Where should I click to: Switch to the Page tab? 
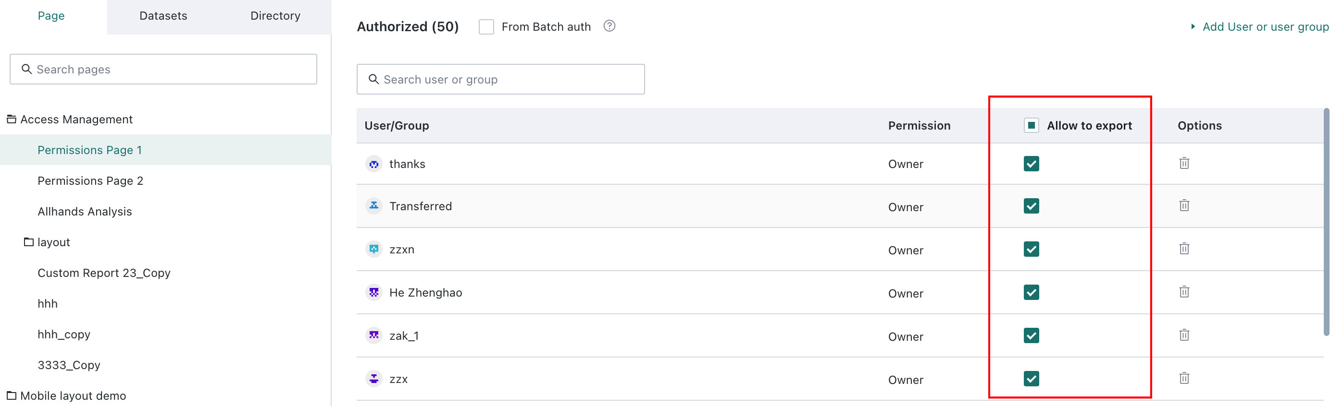click(51, 16)
